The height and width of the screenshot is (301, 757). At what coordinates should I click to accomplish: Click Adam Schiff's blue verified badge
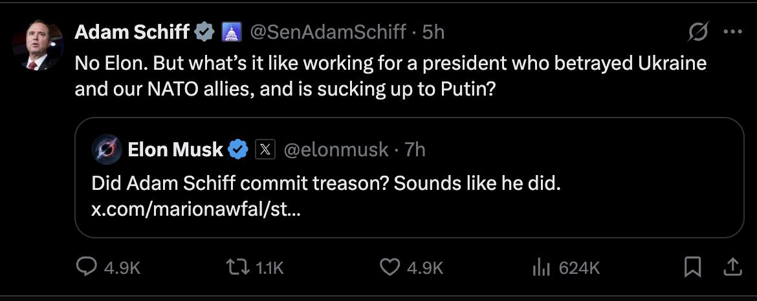pyautogui.click(x=205, y=32)
